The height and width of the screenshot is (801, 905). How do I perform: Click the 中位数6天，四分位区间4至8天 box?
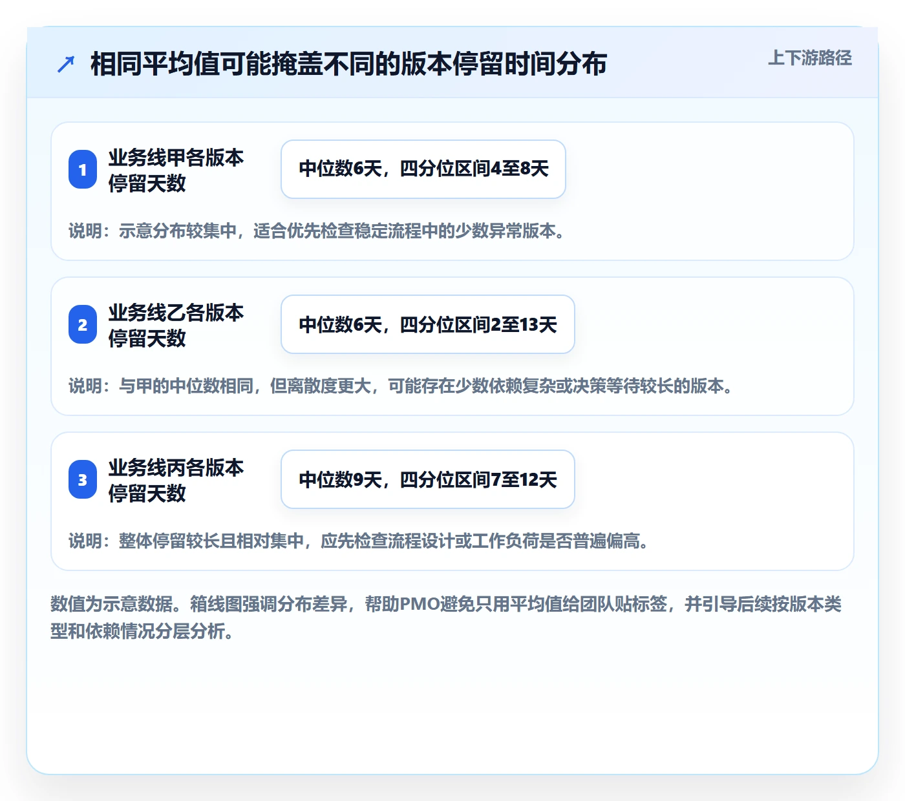pos(423,169)
